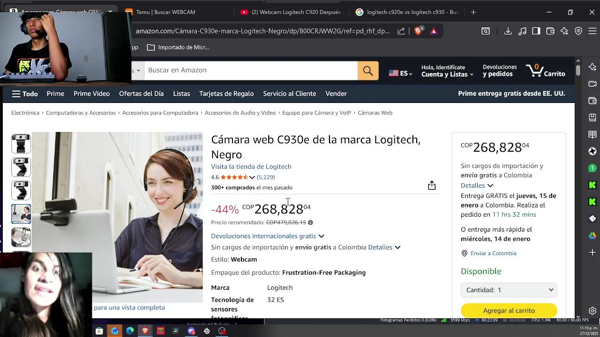
Task: Open Brave Rewards triangle icon
Action: coord(434,31)
